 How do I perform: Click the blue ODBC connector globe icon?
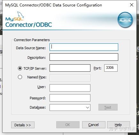tap(125, 20)
